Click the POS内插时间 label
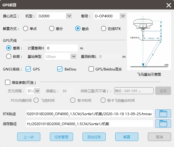 click(x=21, y=100)
